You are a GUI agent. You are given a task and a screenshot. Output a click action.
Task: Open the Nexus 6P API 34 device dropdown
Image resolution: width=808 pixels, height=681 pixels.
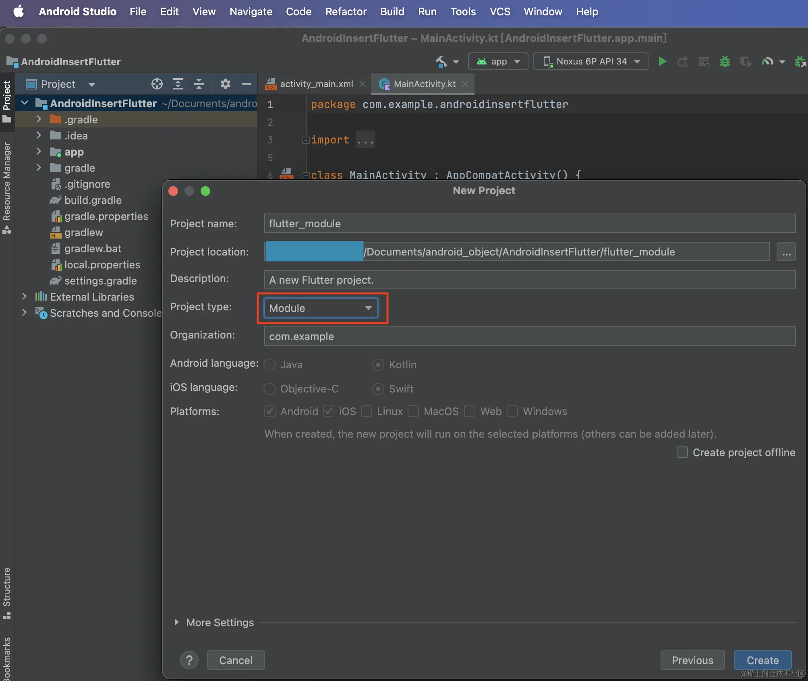pos(590,62)
